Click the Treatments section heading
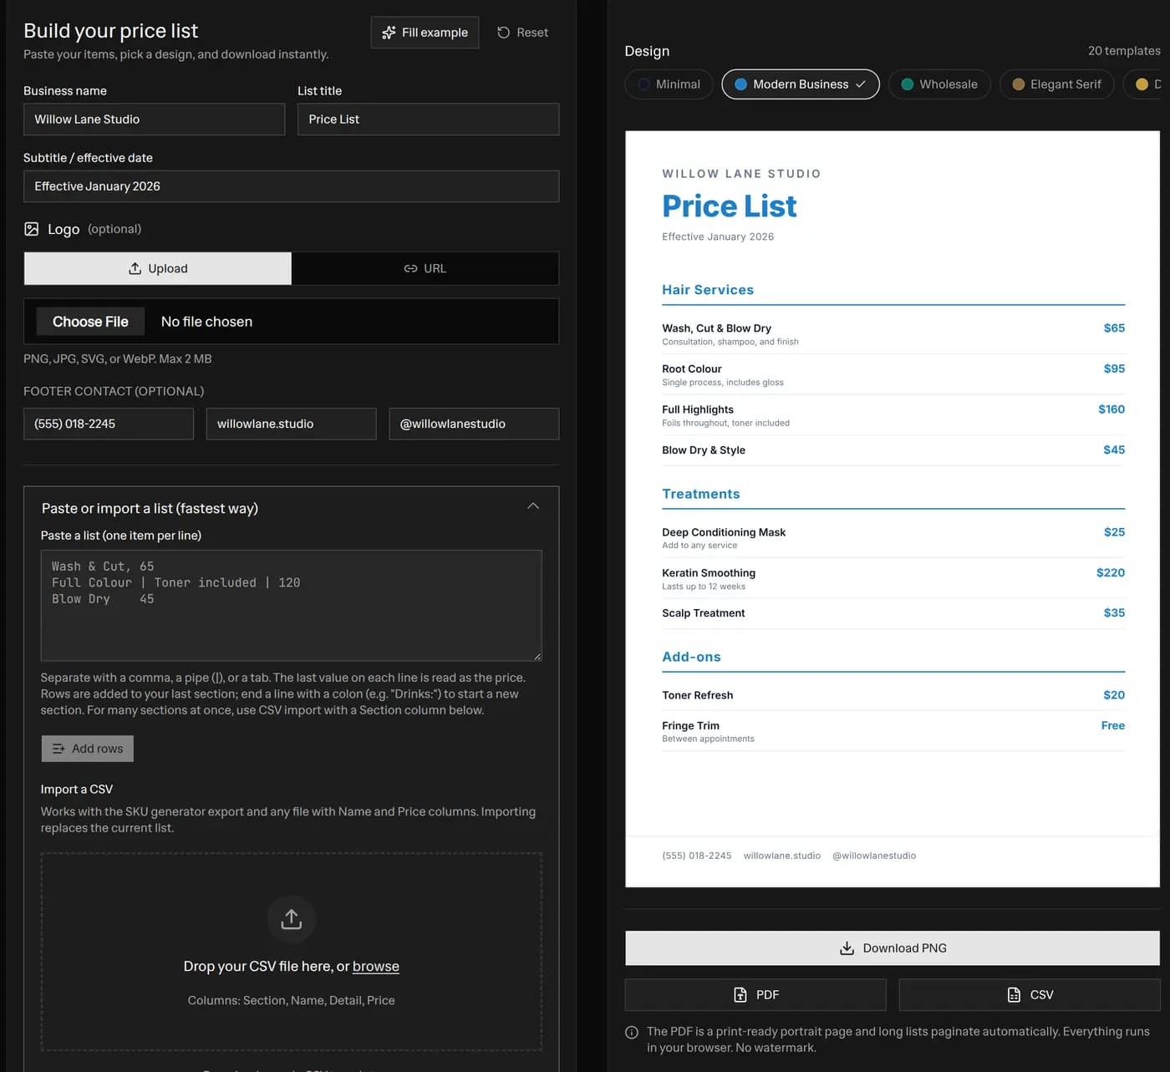1170x1072 pixels. (x=701, y=494)
